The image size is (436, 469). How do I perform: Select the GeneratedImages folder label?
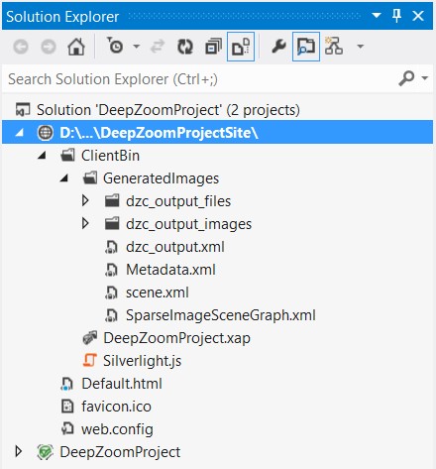161,178
